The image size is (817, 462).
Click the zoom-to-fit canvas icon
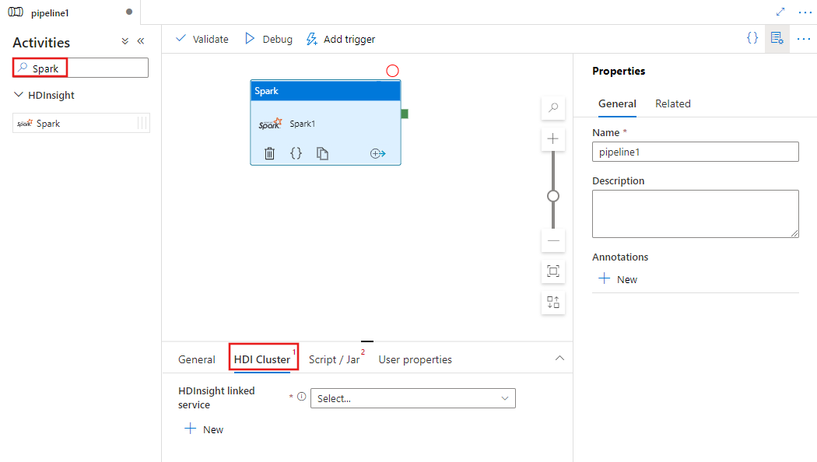click(x=552, y=271)
